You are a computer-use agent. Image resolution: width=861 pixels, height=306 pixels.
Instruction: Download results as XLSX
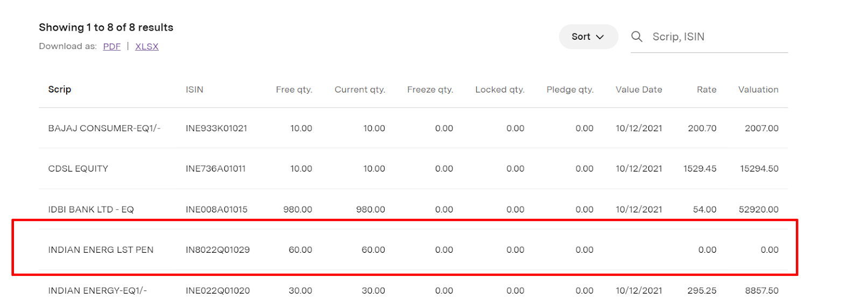pyautogui.click(x=147, y=47)
